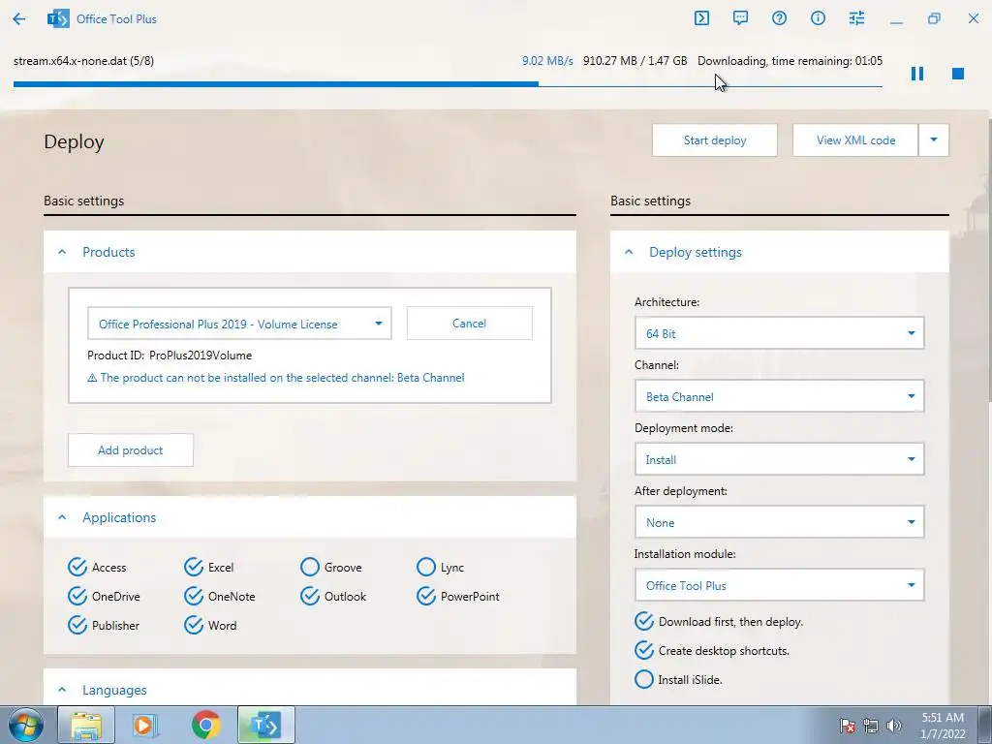This screenshot has height=744, width=992.
Task: Open media player from taskbar
Action: pos(145,725)
